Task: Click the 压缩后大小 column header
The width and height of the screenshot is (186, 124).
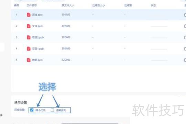Action: [x=99, y=6]
